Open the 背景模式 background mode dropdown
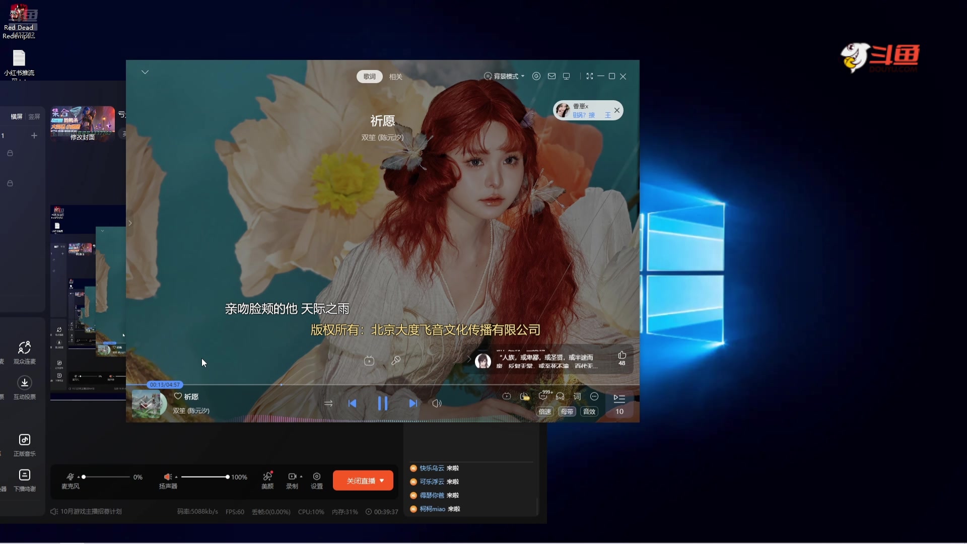This screenshot has height=544, width=967. [505, 76]
